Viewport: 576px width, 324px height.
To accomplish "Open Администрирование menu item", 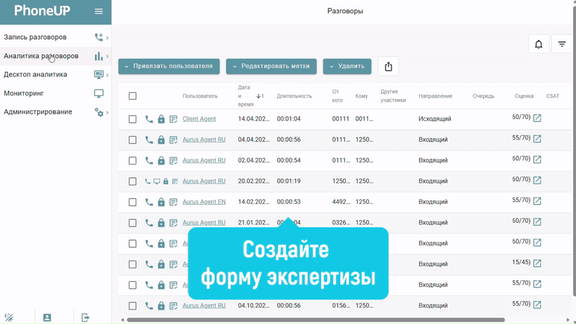I will (55, 112).
